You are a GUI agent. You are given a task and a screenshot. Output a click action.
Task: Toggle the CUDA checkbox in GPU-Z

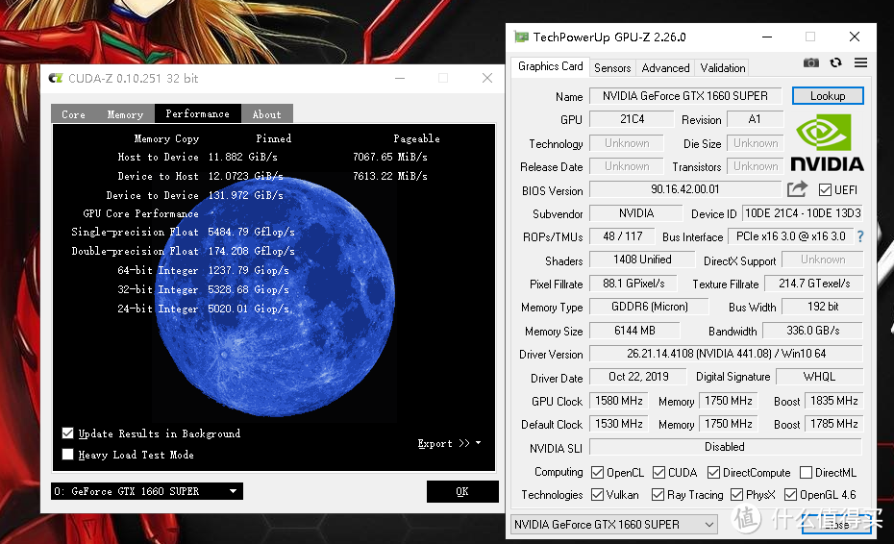click(x=658, y=472)
